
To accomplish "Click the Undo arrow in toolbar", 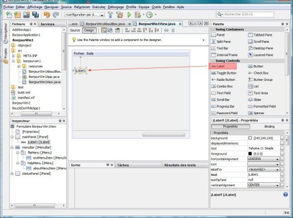I will [47, 15].
